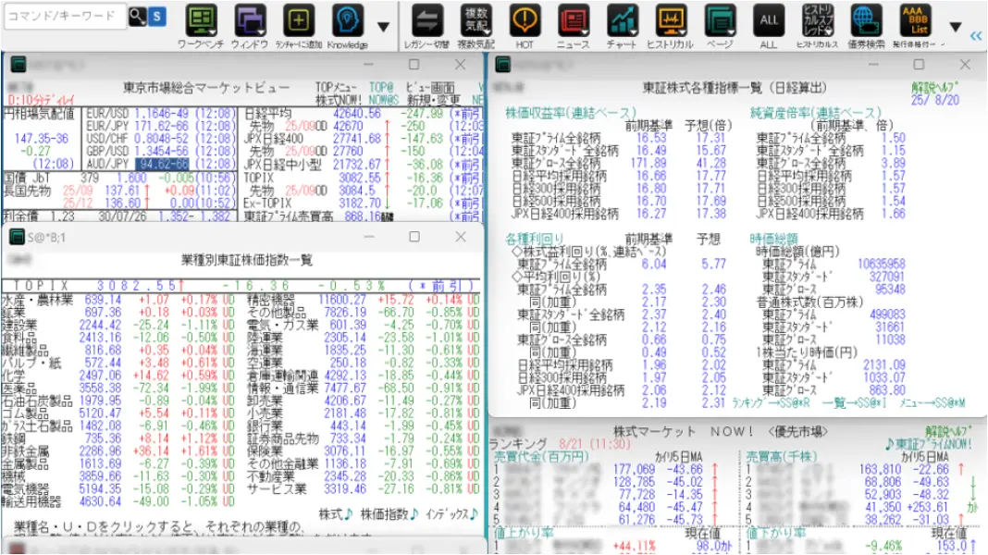The width and height of the screenshot is (988, 555).
Task: Click インデックス♪ link in sector window
Action: [451, 514]
